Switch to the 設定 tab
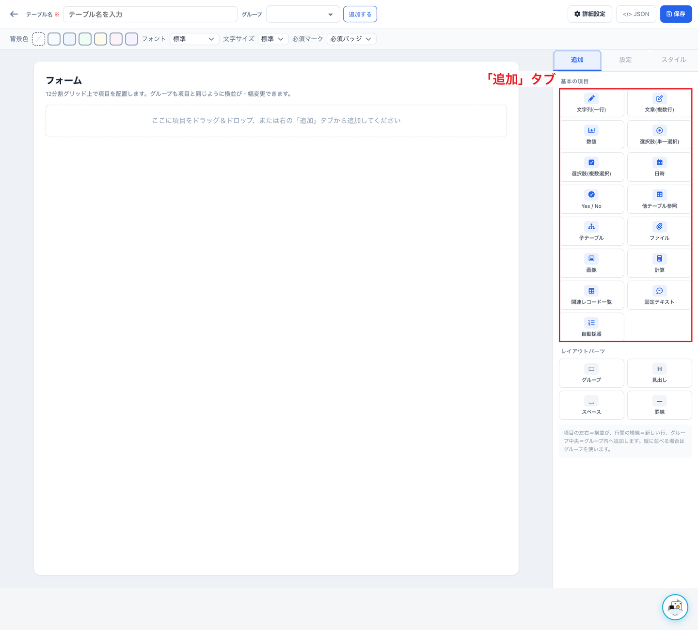The height and width of the screenshot is (630, 698). click(x=625, y=60)
